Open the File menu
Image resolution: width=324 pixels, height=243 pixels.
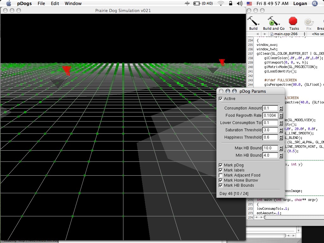click(41, 3)
